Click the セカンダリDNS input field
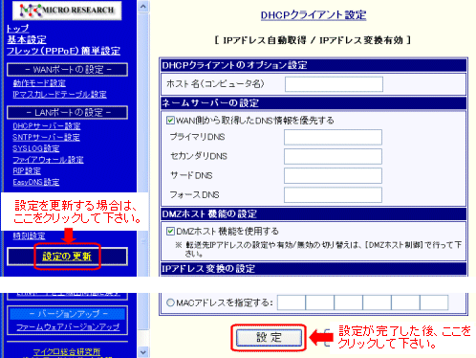This screenshot has width=476, height=358. 333,156
